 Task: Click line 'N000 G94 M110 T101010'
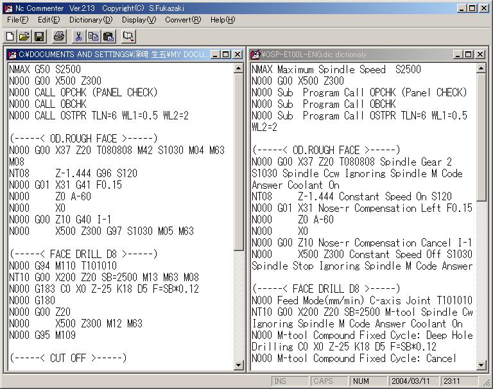[x=63, y=266]
